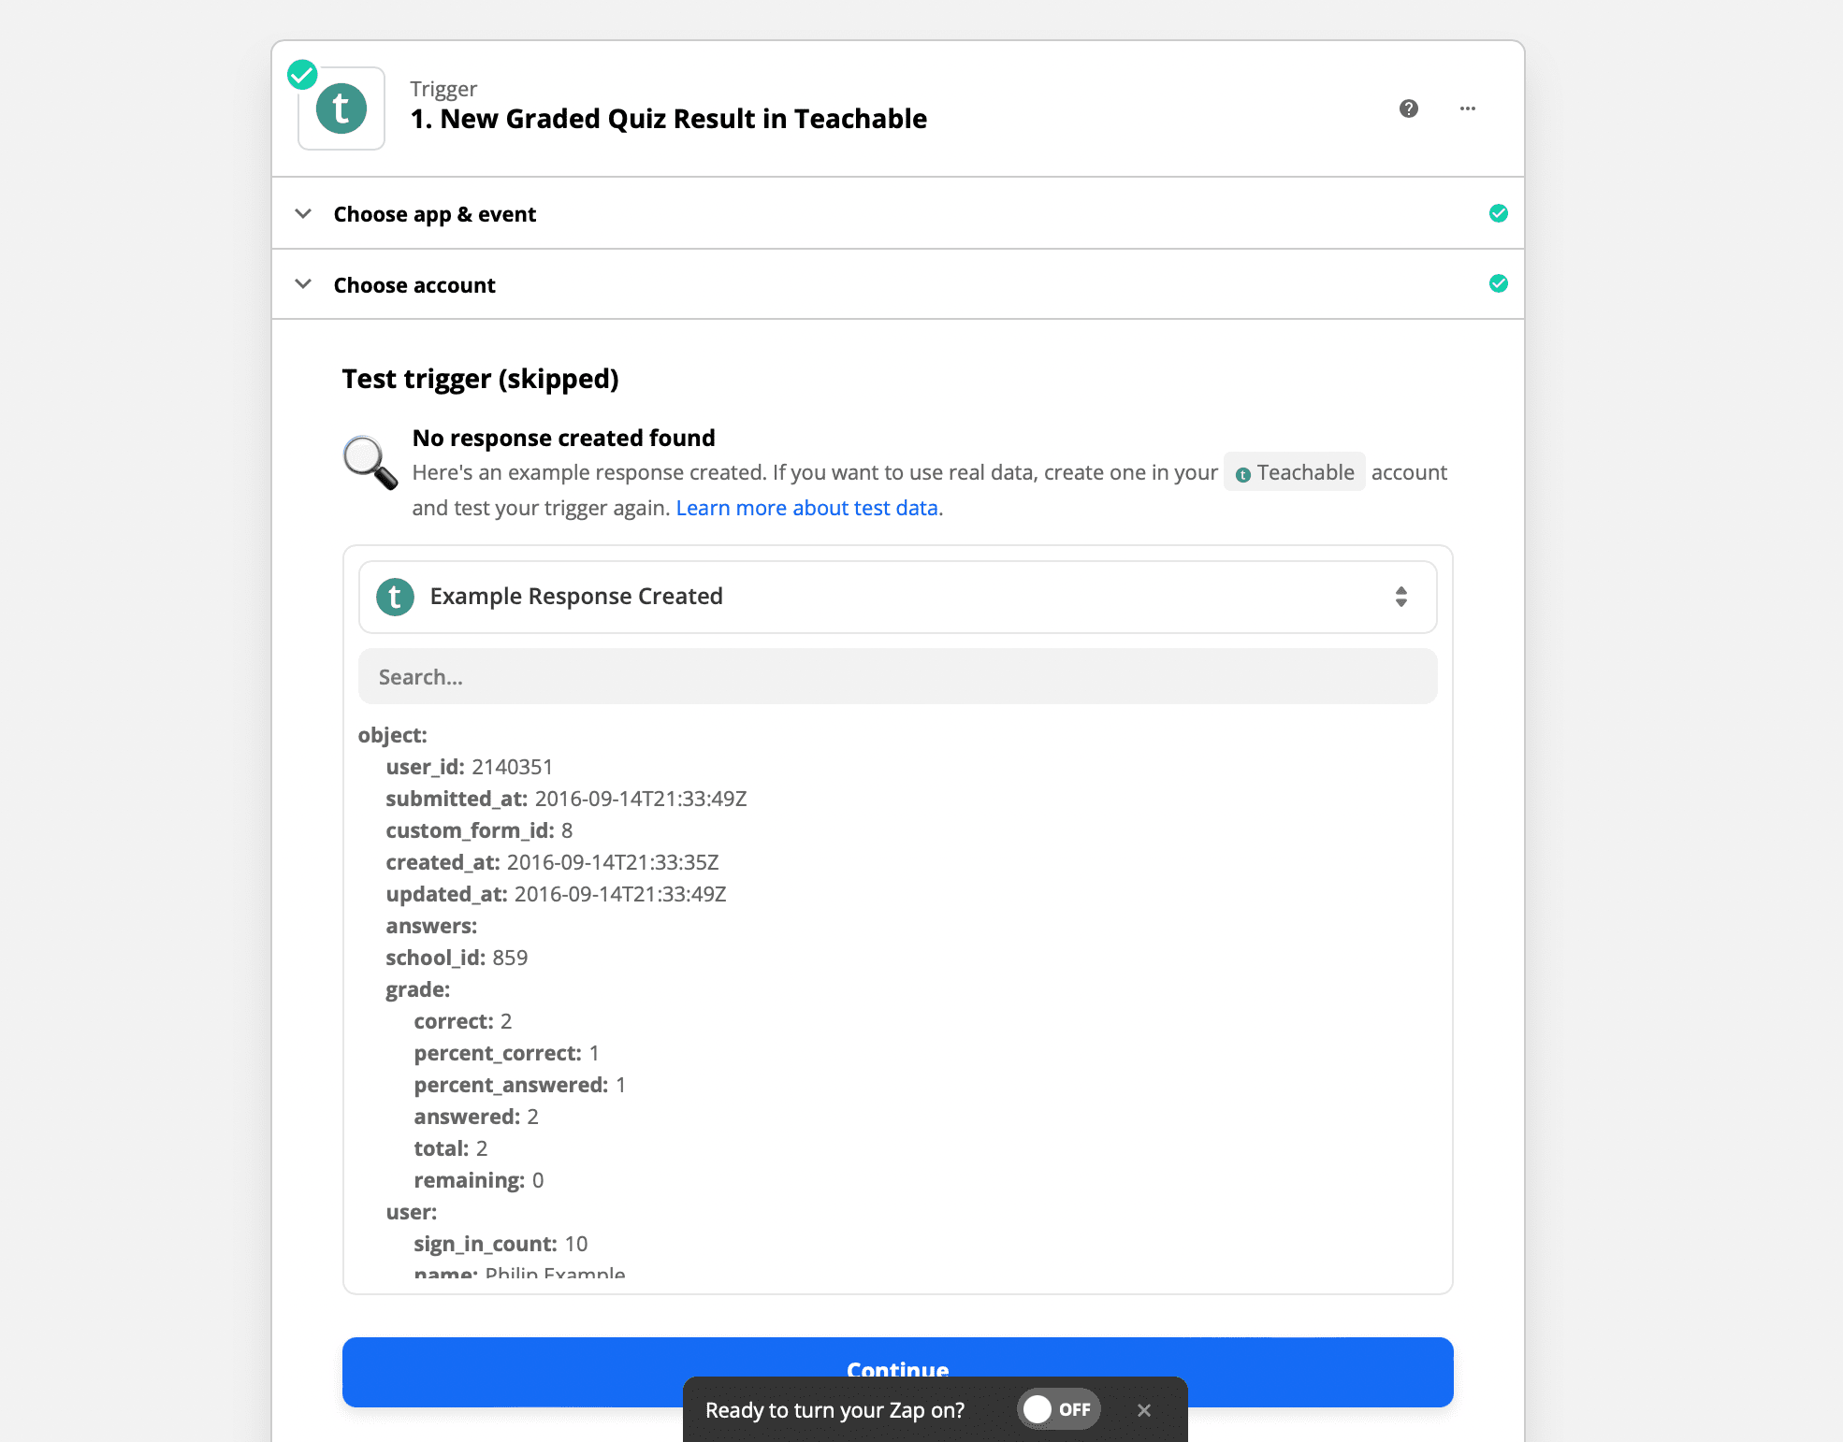Click the search input field
The image size is (1843, 1442).
point(896,676)
